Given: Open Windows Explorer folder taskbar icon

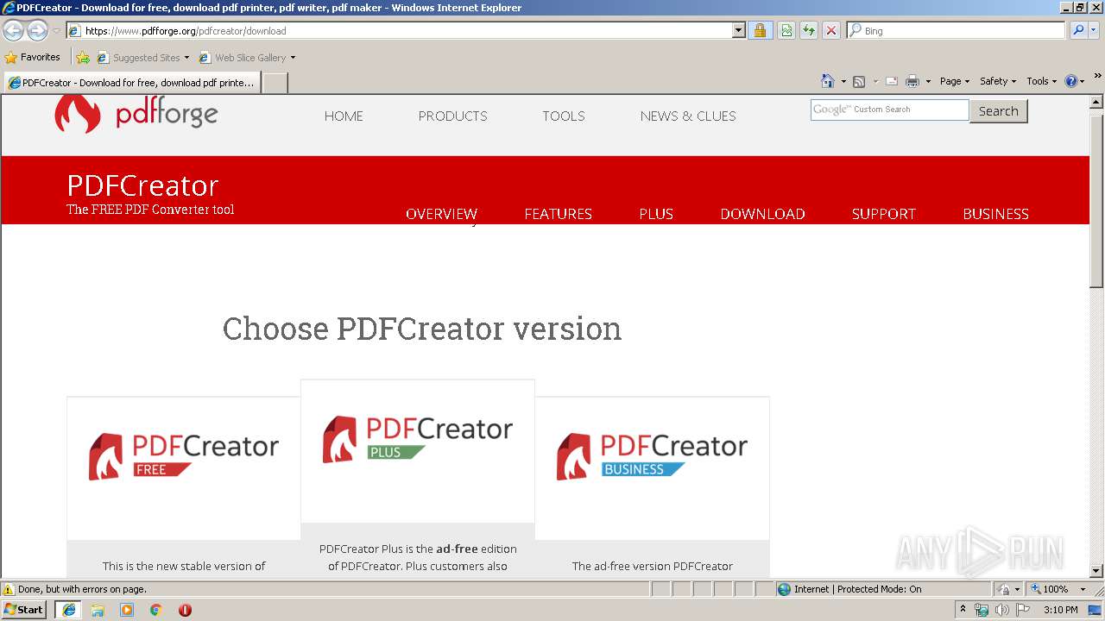Looking at the screenshot, I should [98, 610].
